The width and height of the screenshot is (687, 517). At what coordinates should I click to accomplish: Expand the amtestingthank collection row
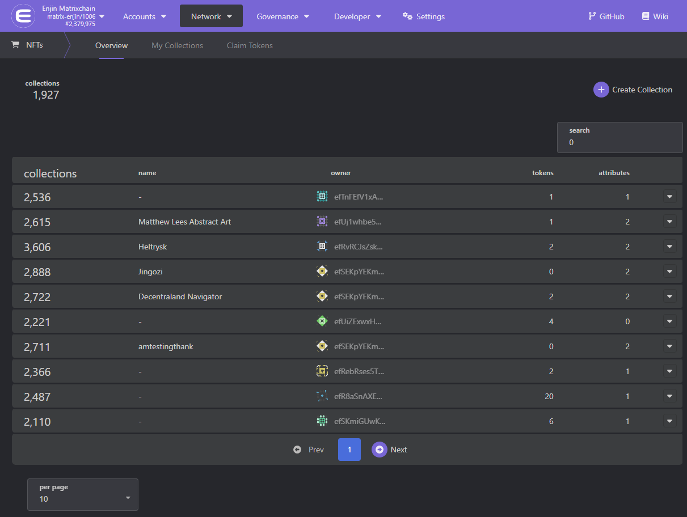click(x=670, y=346)
